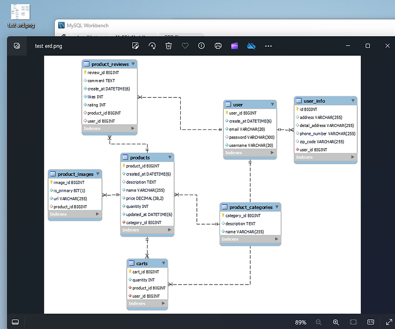Viewport: 395px width, 329px height.
Task: Favorite the image with the heart
Action: [185, 45]
